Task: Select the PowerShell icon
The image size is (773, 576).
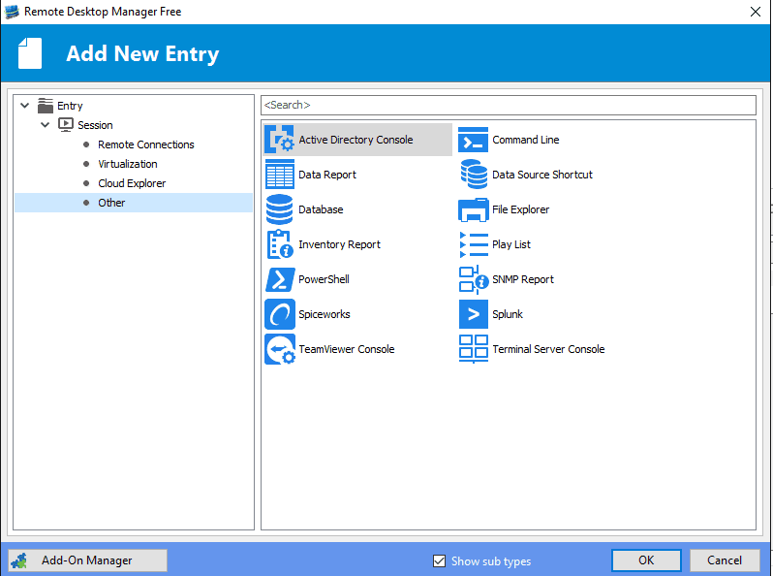Action: (x=280, y=279)
